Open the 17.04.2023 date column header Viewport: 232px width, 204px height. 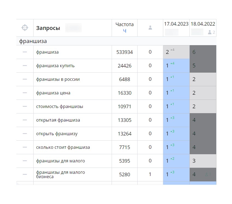176,24
